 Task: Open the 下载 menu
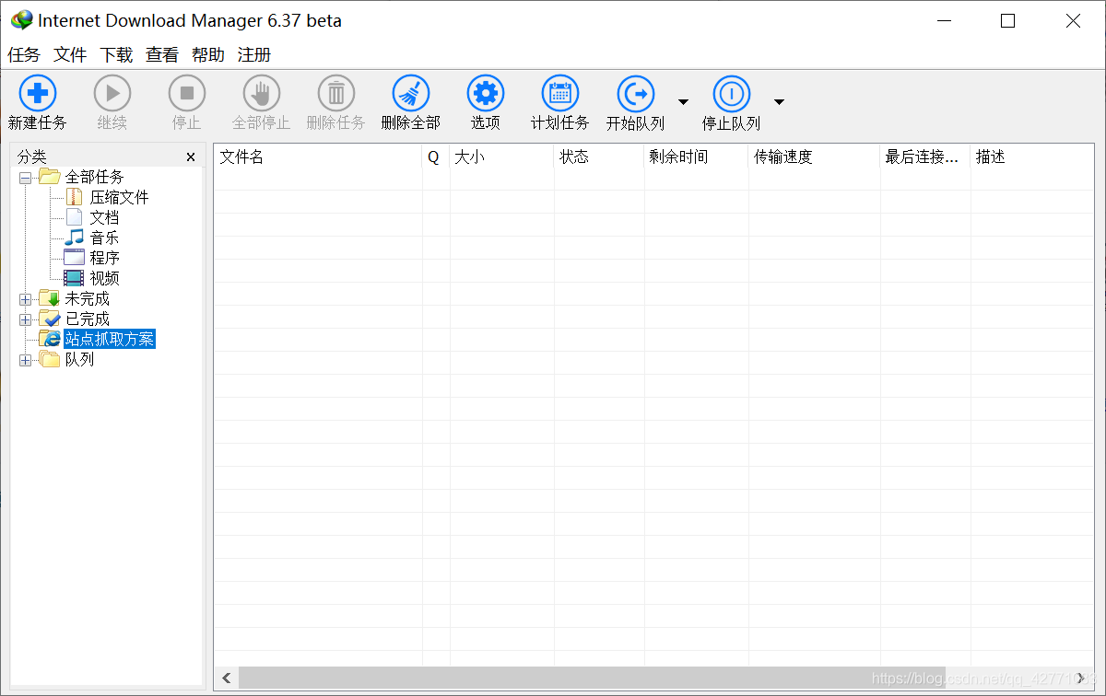pyautogui.click(x=116, y=55)
